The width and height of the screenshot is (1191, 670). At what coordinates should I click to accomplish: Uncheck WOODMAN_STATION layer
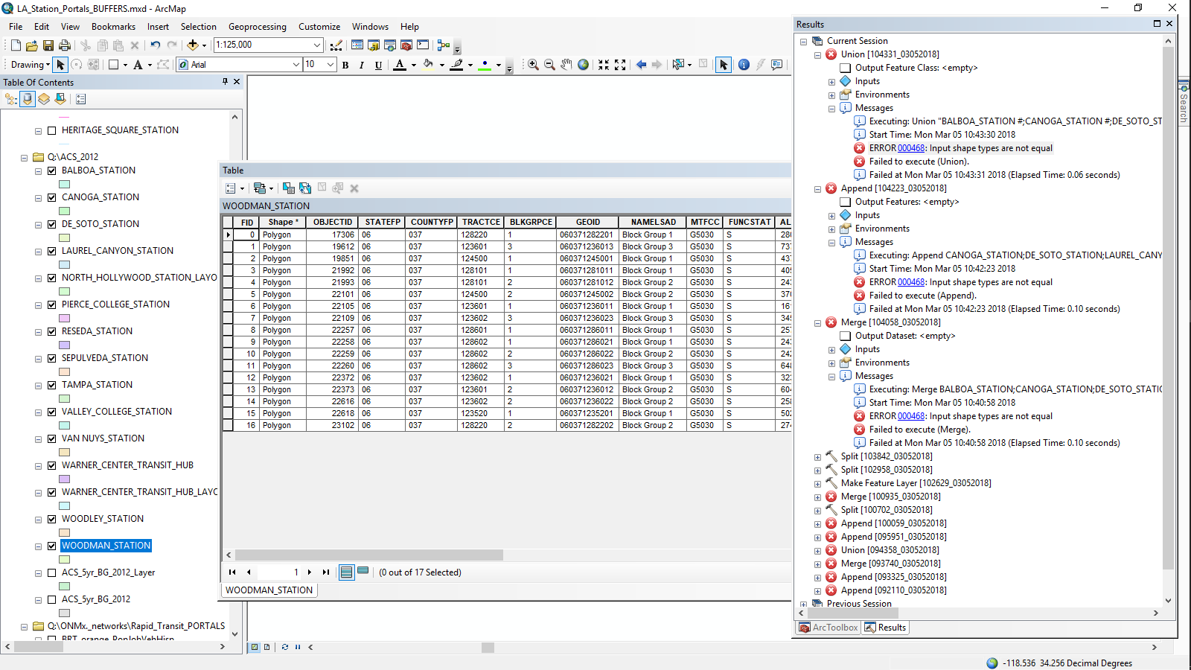[52, 546]
